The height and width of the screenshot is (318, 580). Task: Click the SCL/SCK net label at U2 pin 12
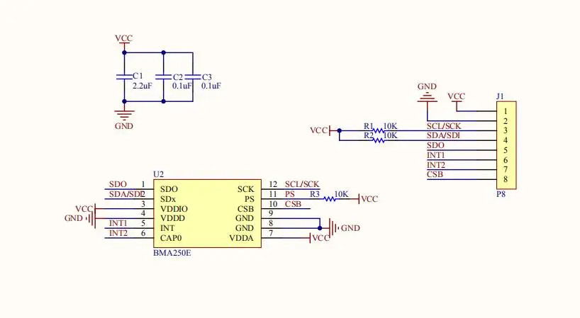tap(302, 184)
